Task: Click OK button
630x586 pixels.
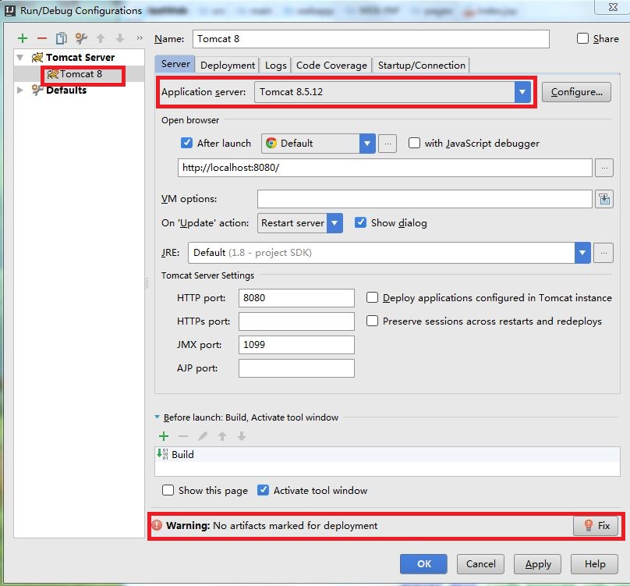Action: pyautogui.click(x=423, y=564)
